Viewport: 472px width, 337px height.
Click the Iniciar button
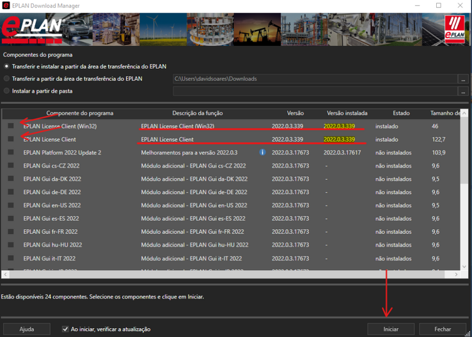(391, 329)
